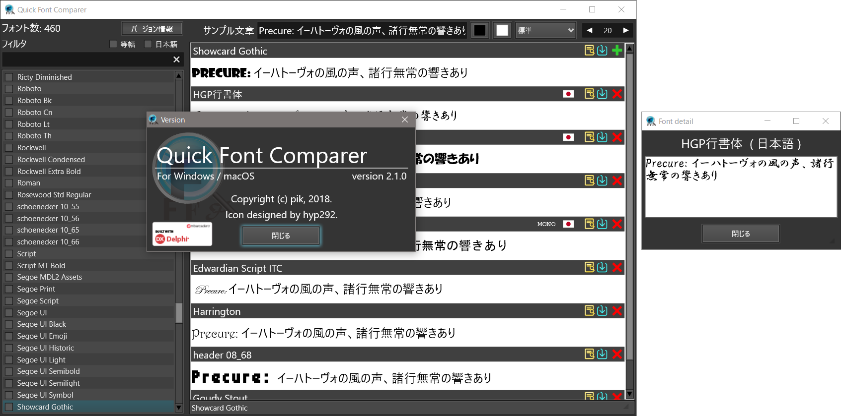Click the cyan download icon on Edwardian Script ITC
Screen dimensions: 841x416
(602, 267)
